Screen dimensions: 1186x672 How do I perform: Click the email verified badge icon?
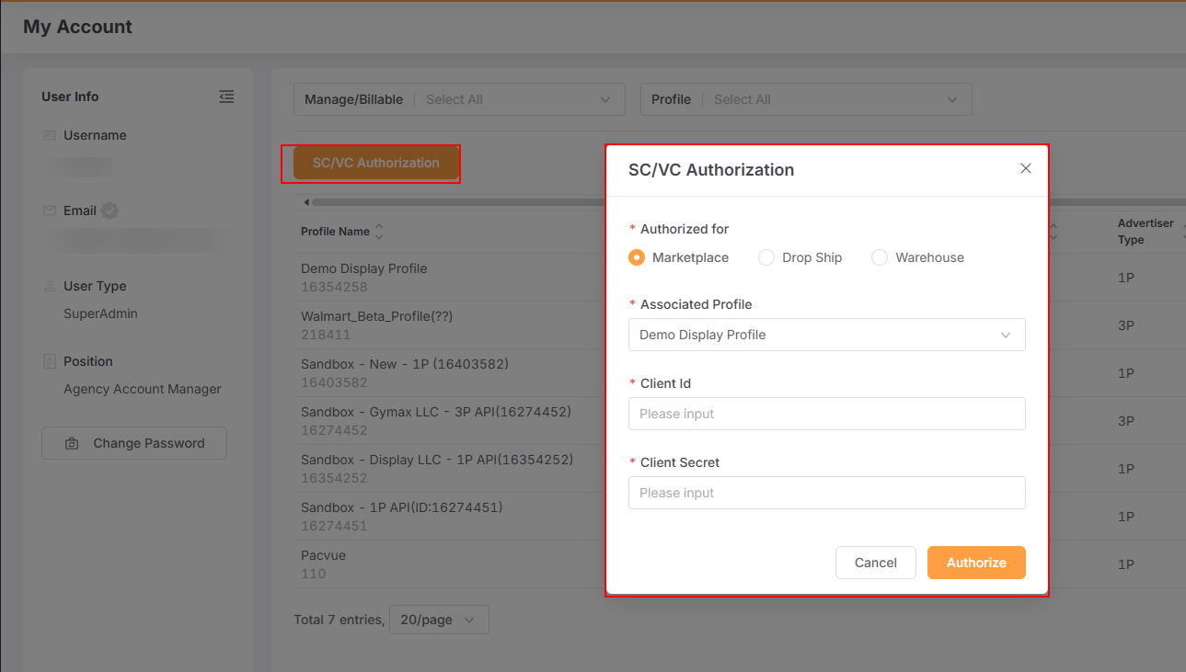click(109, 211)
